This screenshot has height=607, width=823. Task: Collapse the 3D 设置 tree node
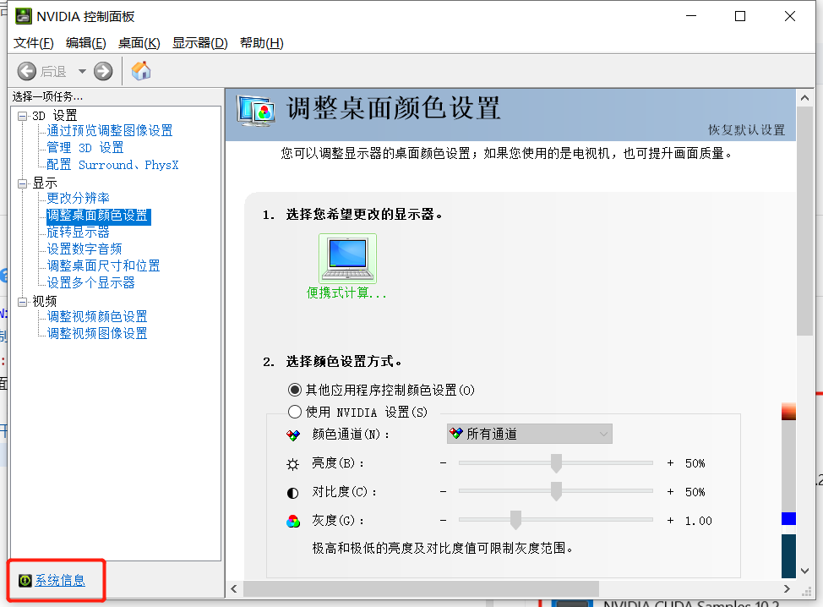tap(23, 116)
